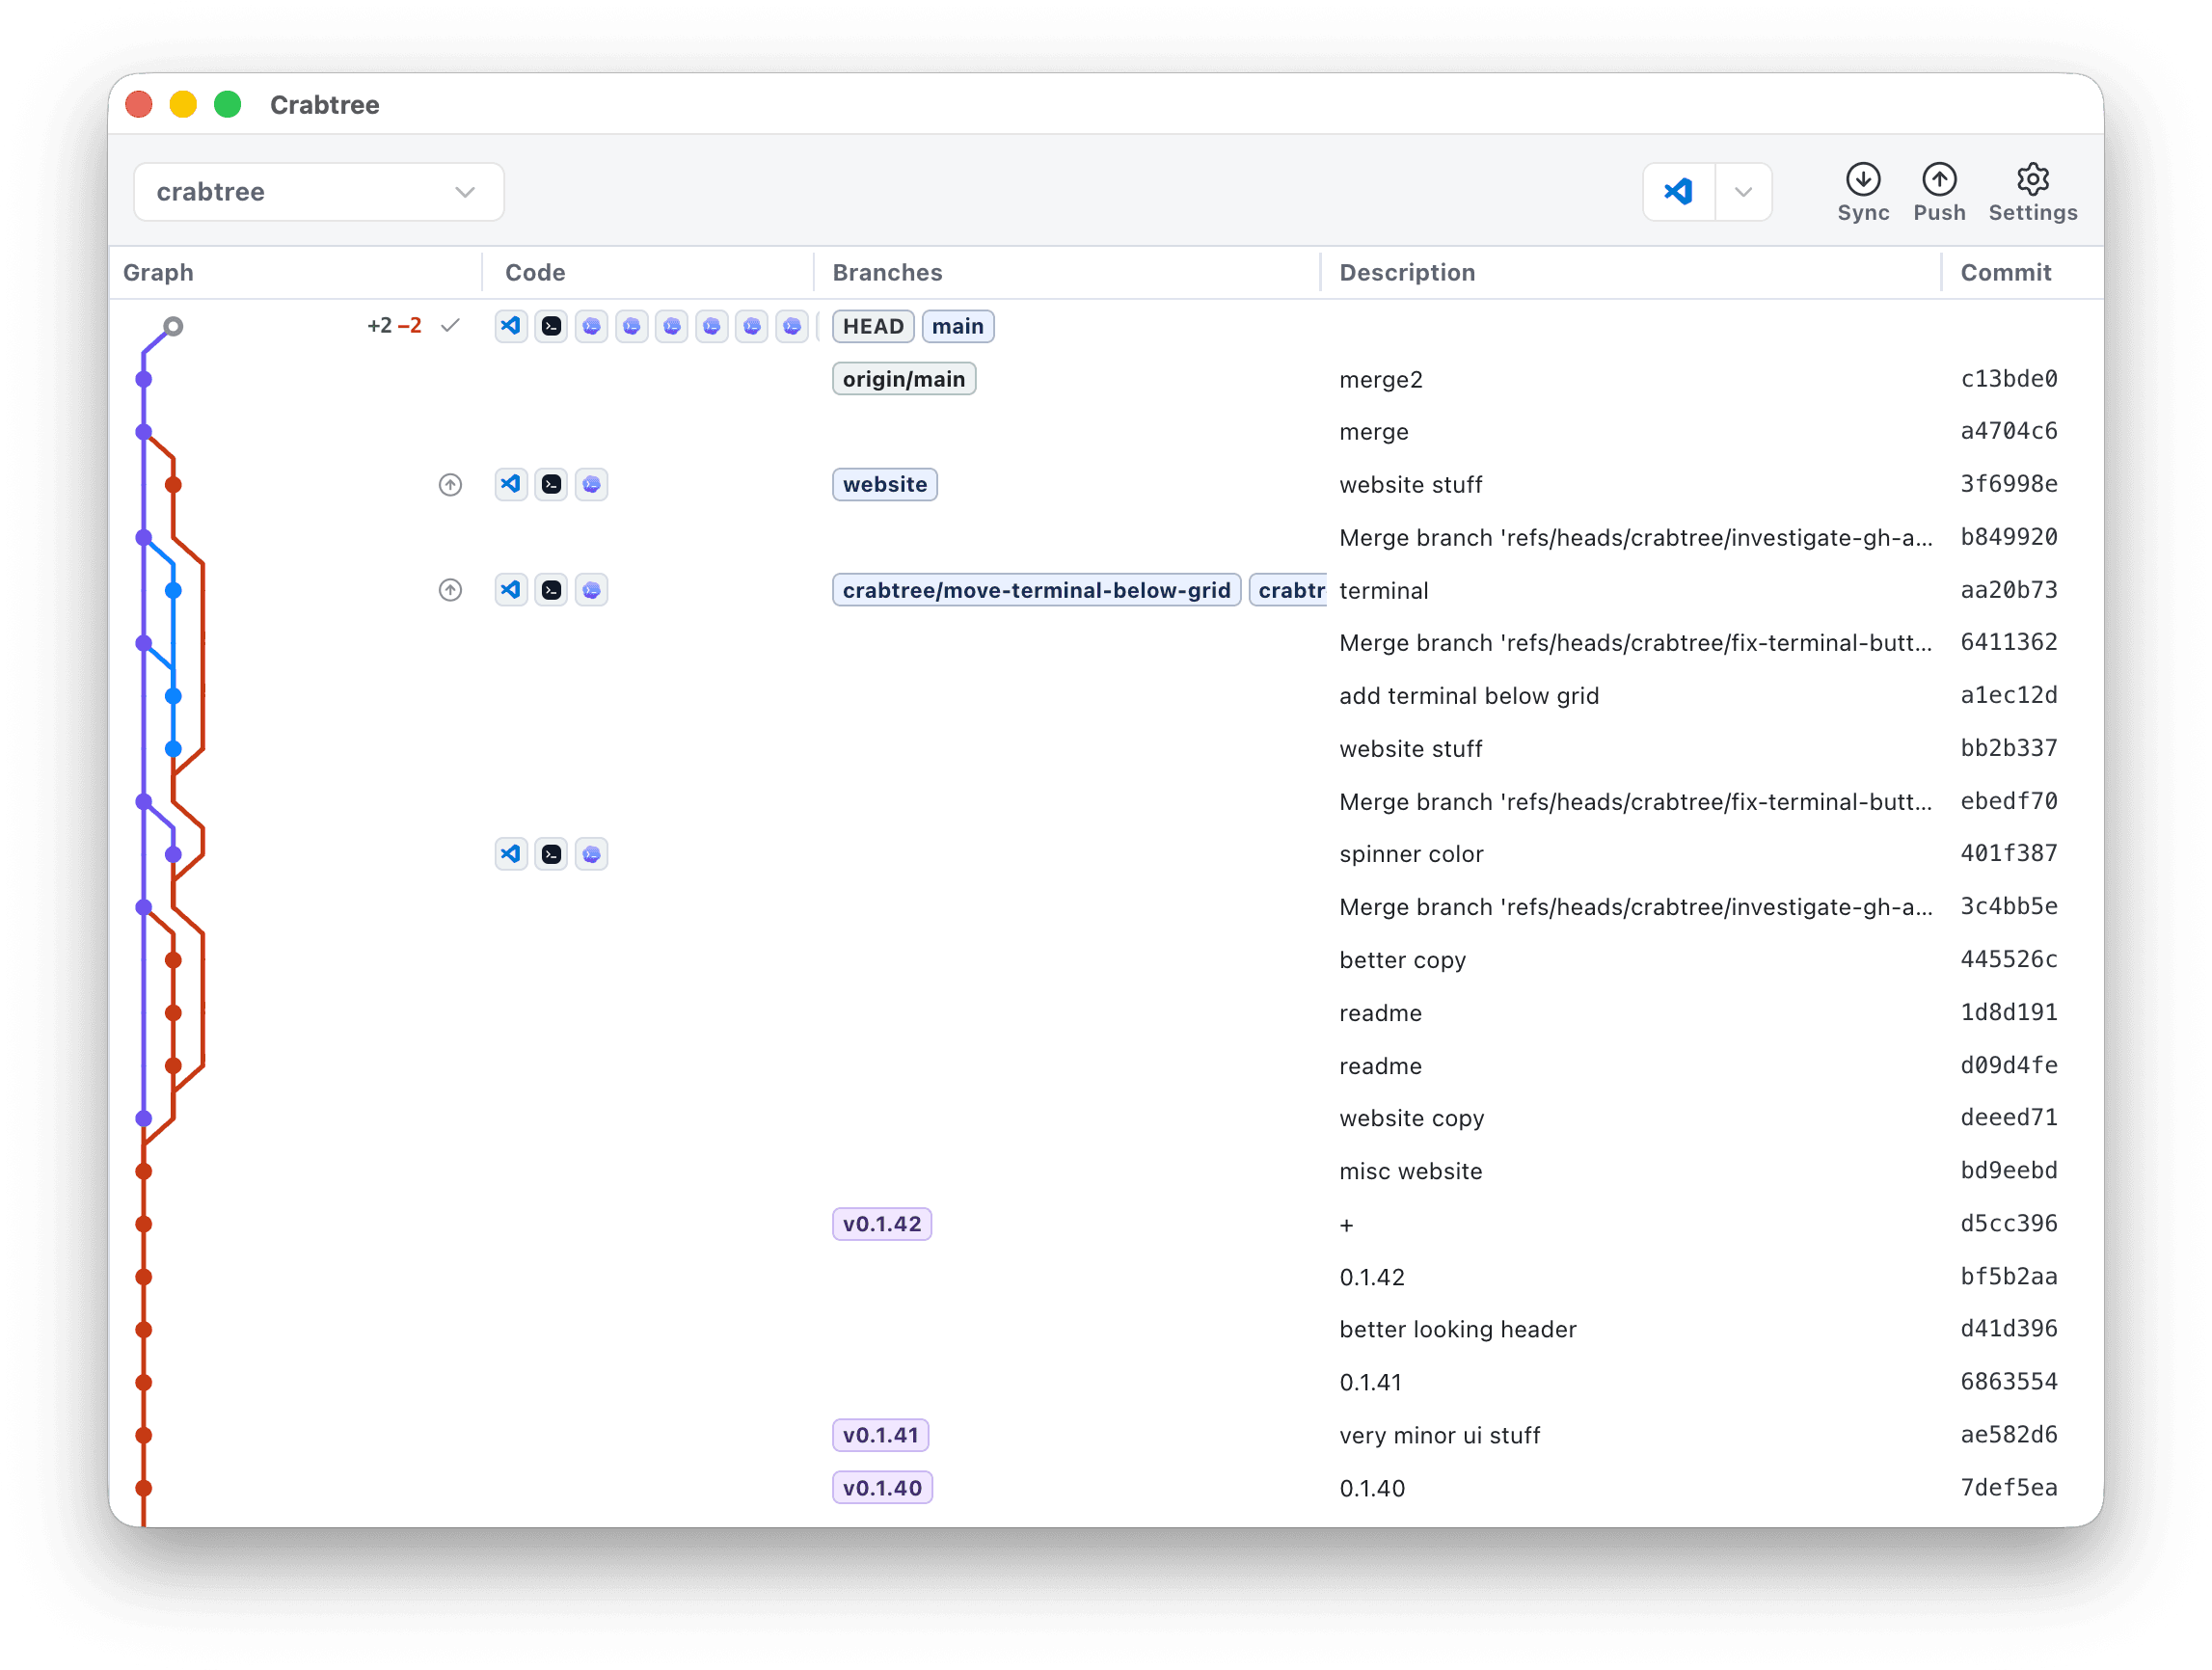Open repository in VS Code from toolbar

pyautogui.click(x=1678, y=191)
